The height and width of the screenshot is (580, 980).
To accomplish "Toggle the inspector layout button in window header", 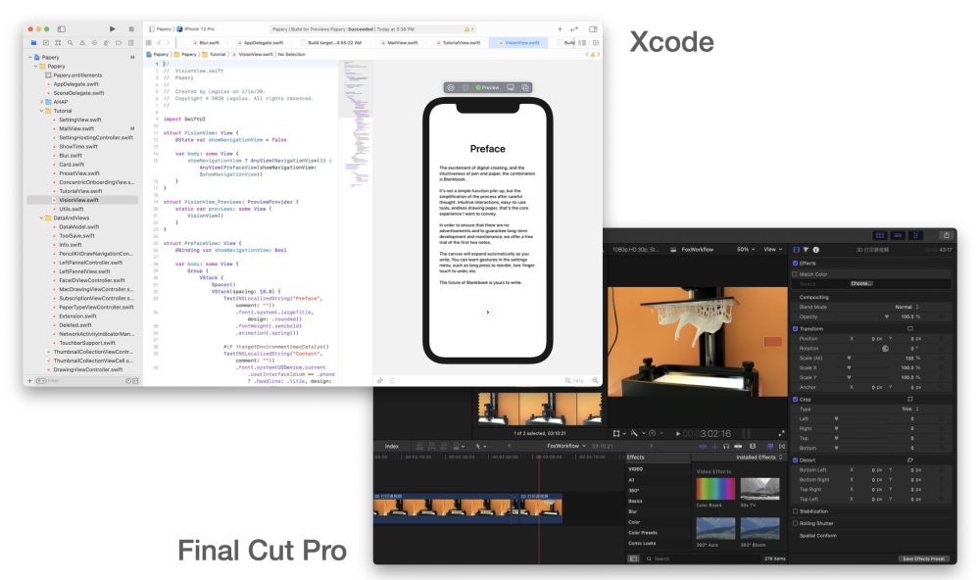I will click(x=916, y=235).
